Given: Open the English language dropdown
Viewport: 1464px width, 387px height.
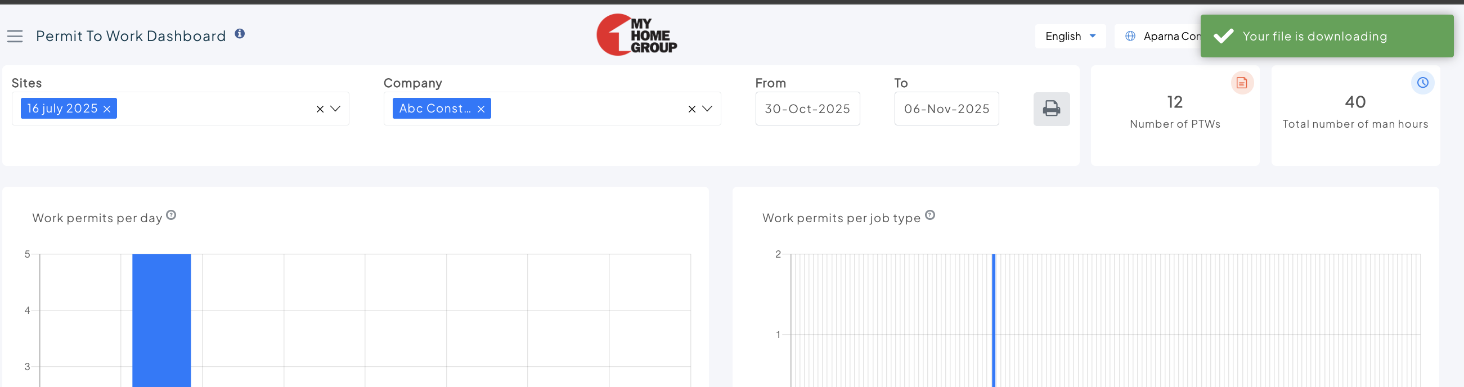Looking at the screenshot, I should click(1070, 37).
